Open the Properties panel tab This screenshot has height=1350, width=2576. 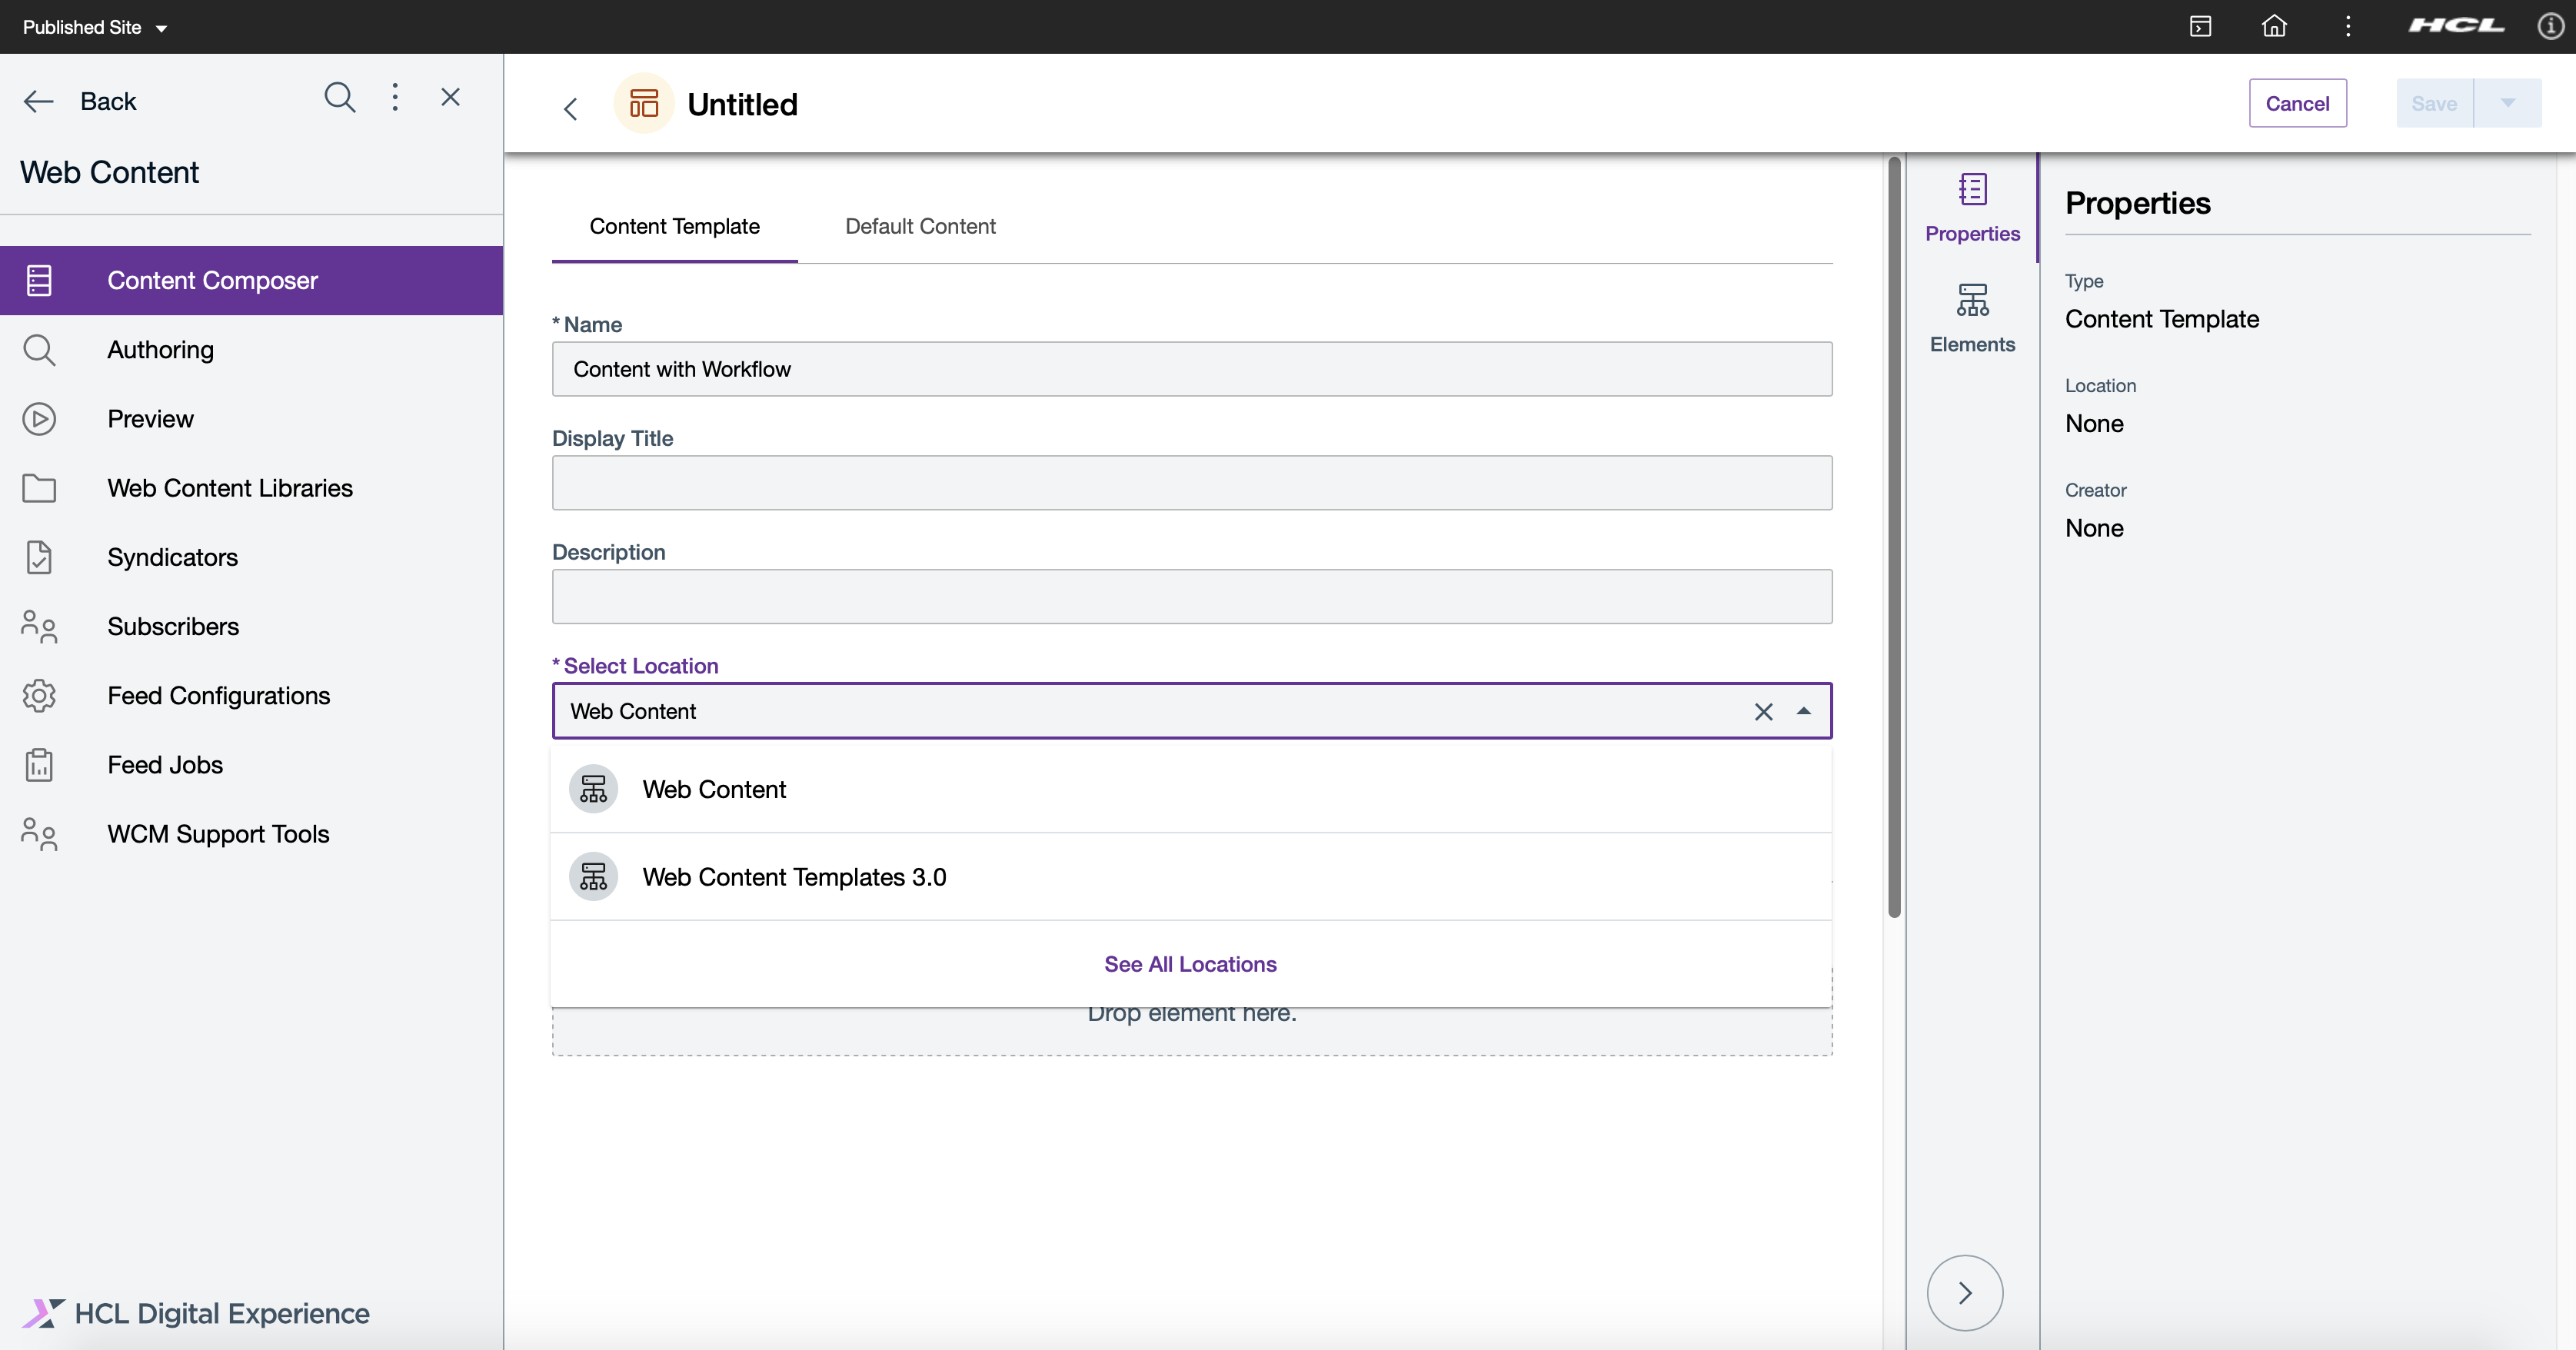point(1972,208)
